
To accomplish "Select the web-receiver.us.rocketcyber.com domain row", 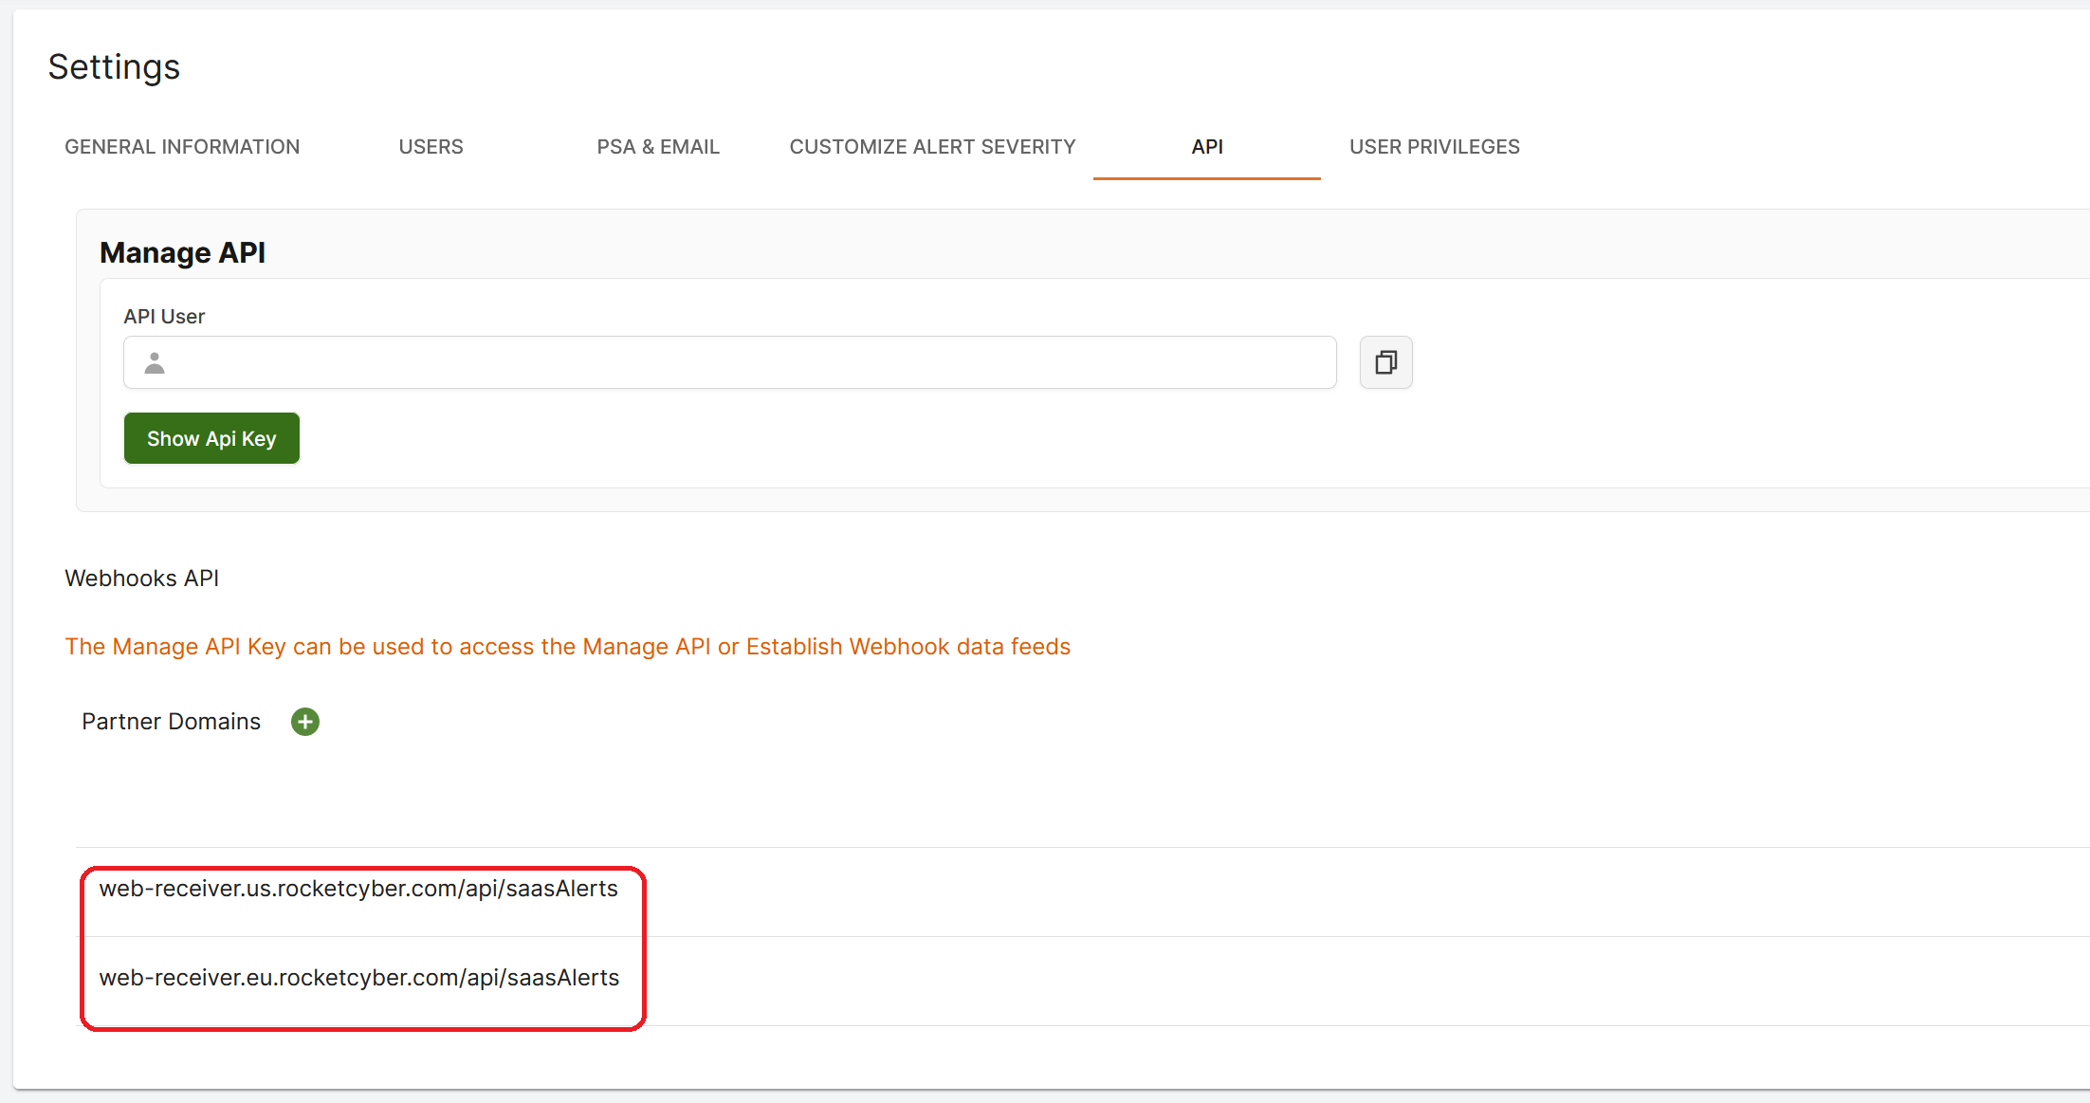I will coord(1083,892).
